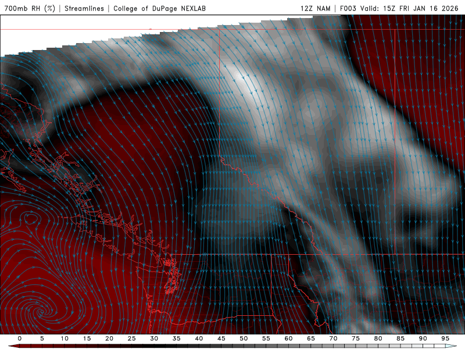Click the 95 label on the color scale
This screenshot has width=465, height=349.
(x=445, y=339)
